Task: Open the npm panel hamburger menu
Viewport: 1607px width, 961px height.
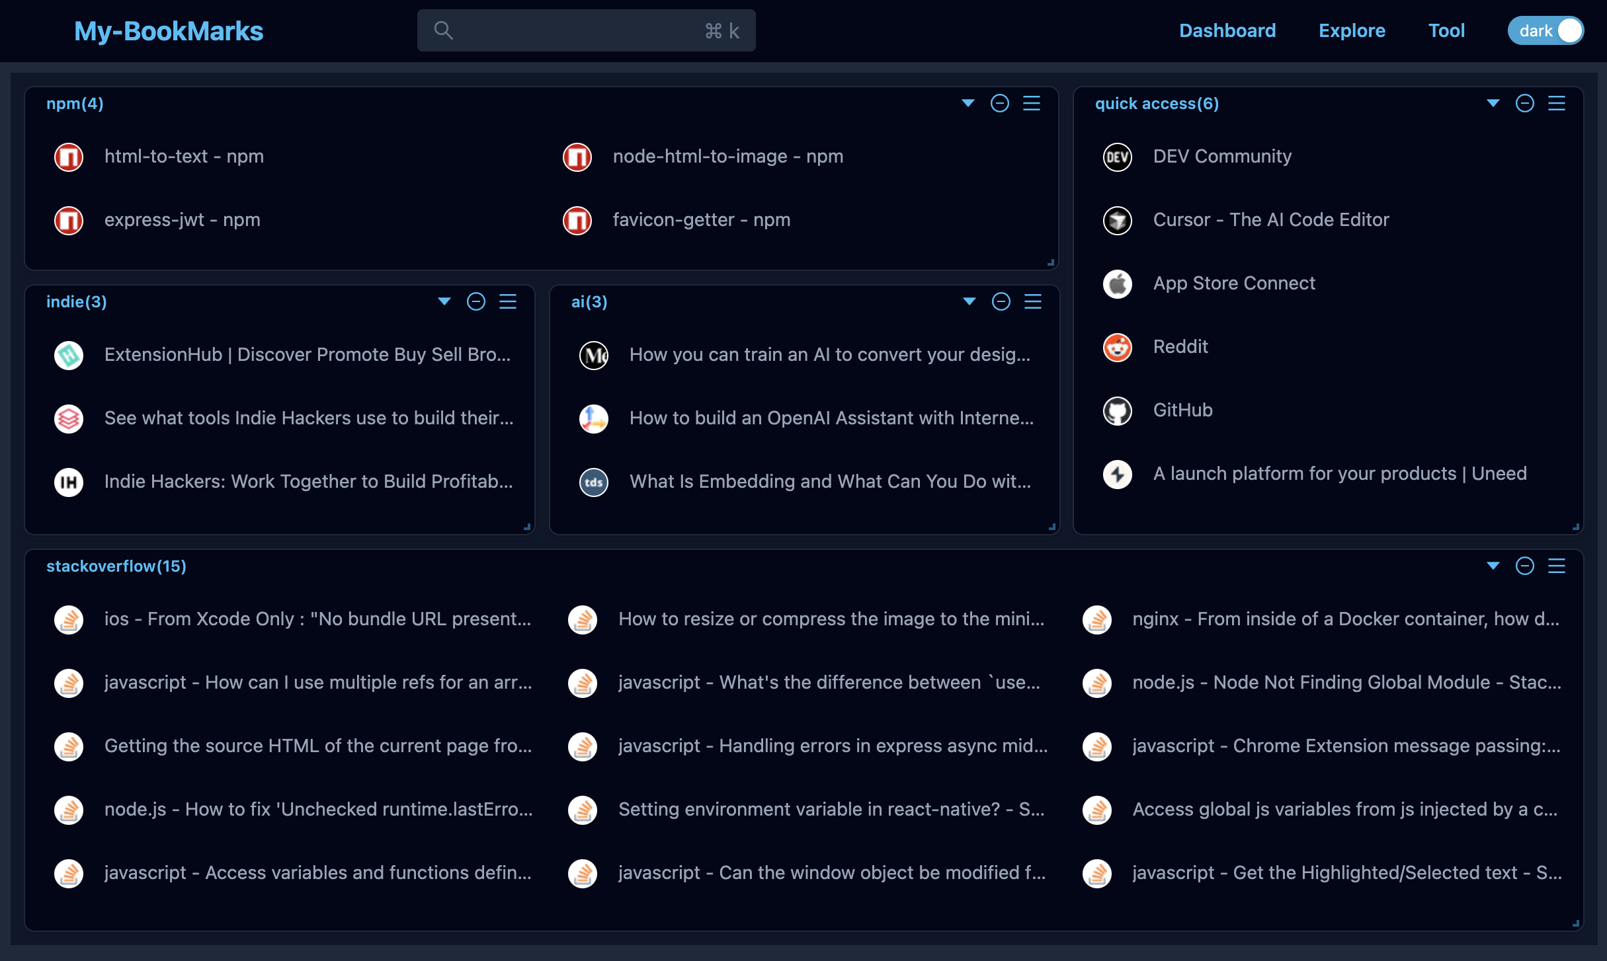Action: pos(1032,103)
